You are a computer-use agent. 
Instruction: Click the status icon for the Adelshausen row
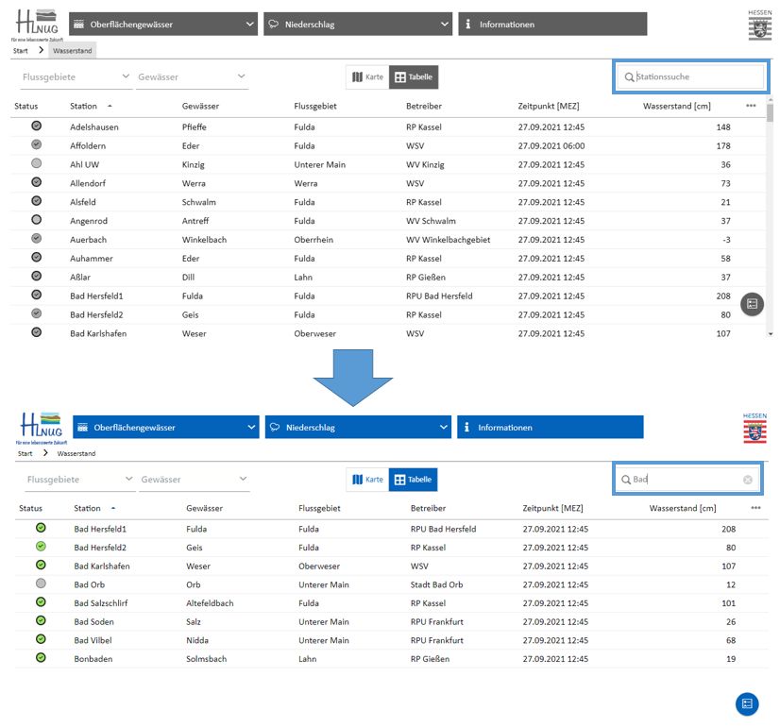coord(36,126)
